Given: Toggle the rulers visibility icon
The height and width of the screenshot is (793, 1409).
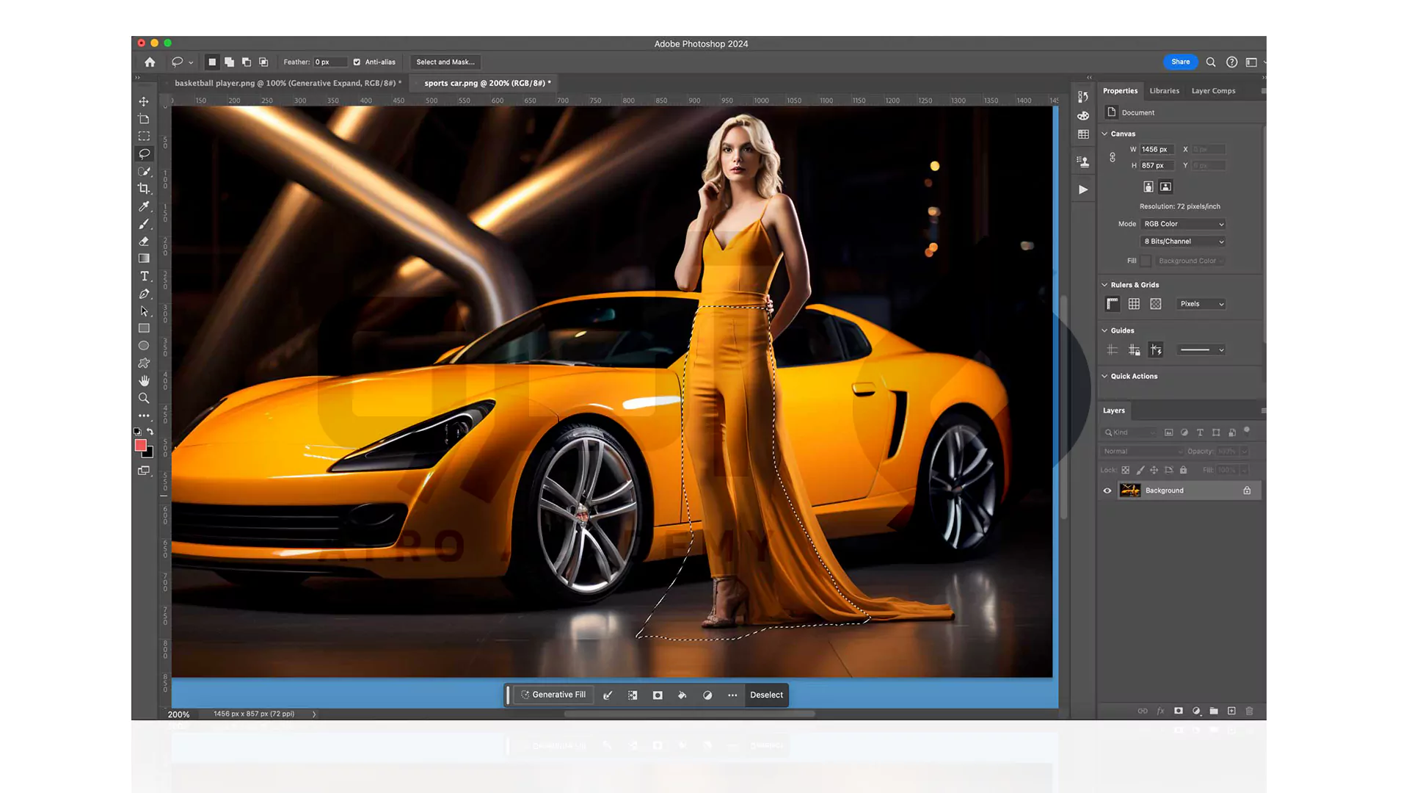Looking at the screenshot, I should coord(1113,304).
